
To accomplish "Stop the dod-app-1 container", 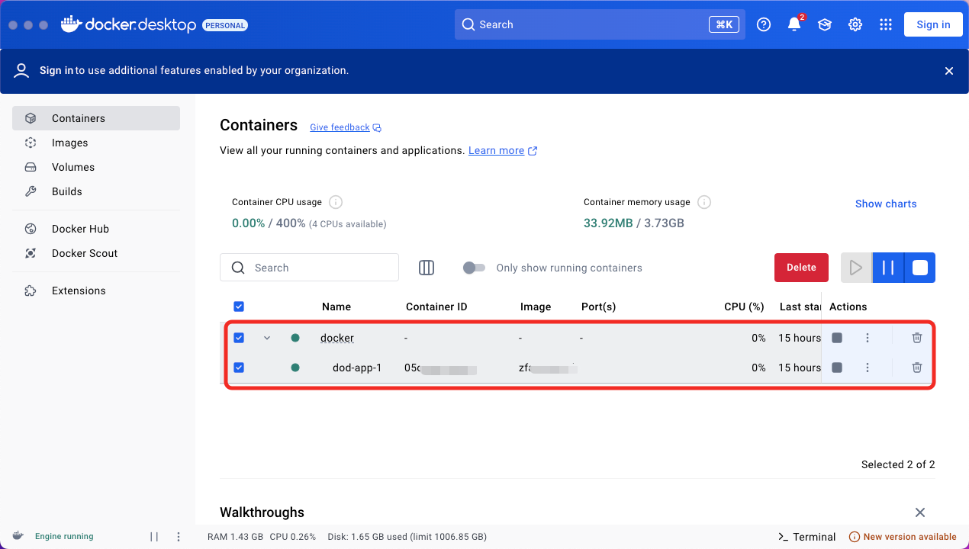I will (837, 368).
